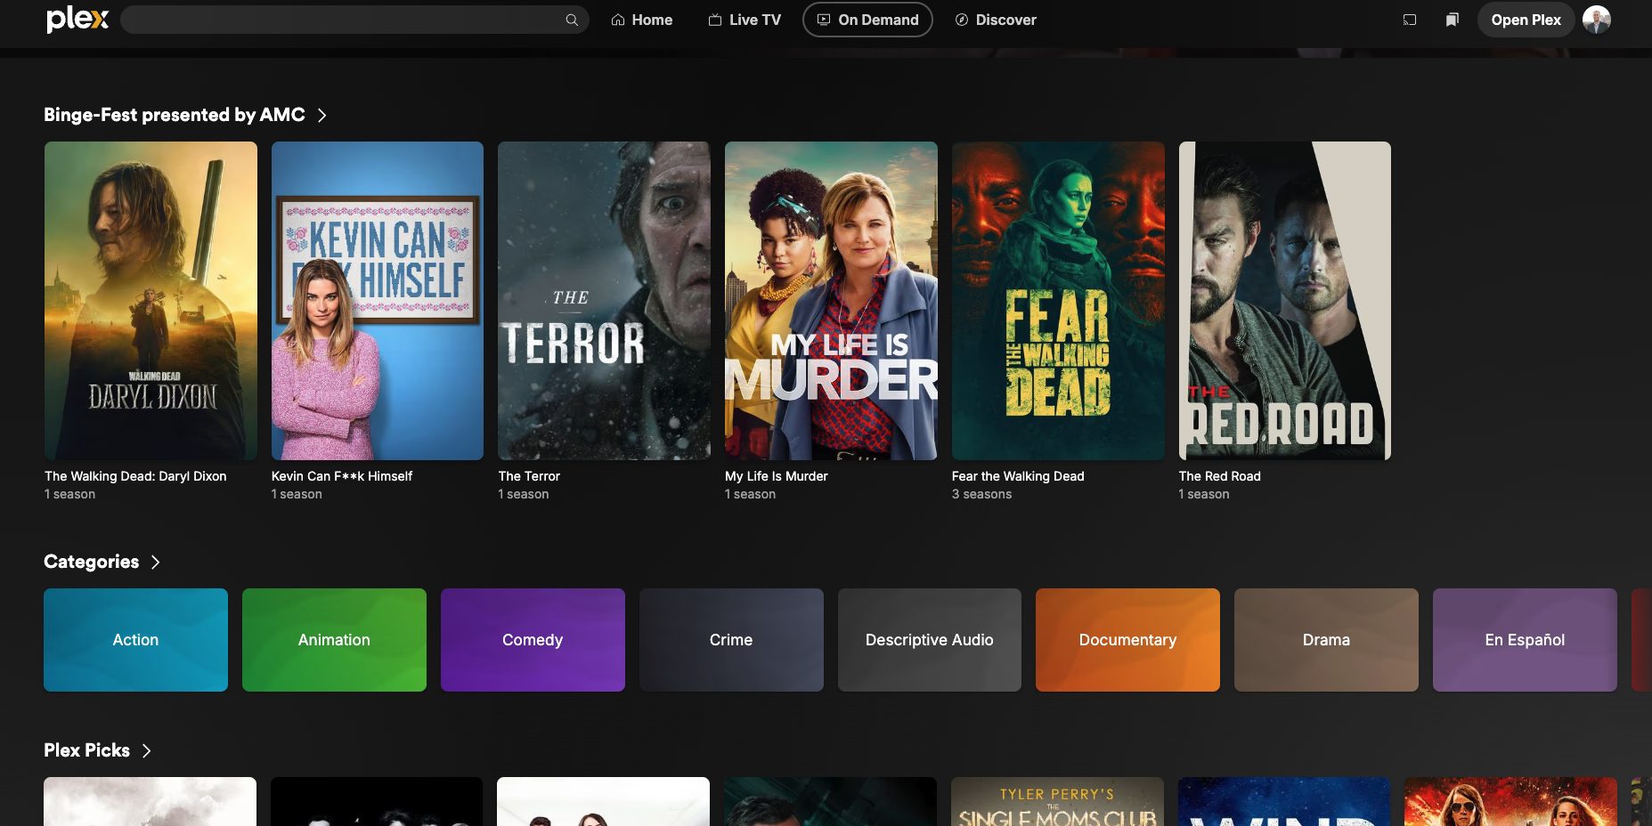Select the Action category tile

pyautogui.click(x=135, y=640)
